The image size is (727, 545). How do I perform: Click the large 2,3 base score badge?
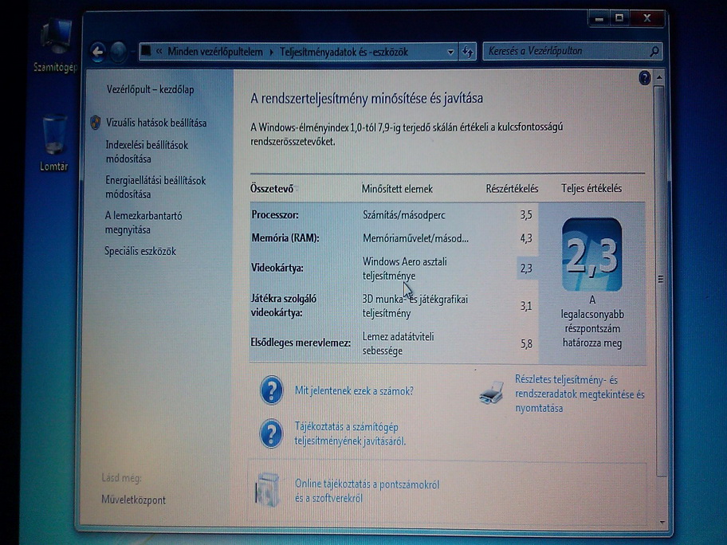point(591,254)
